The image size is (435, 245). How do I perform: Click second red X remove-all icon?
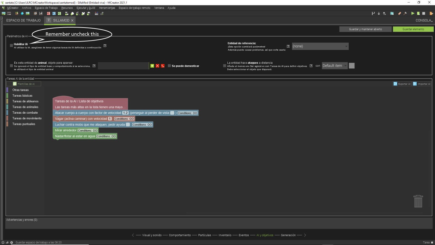coord(162,66)
